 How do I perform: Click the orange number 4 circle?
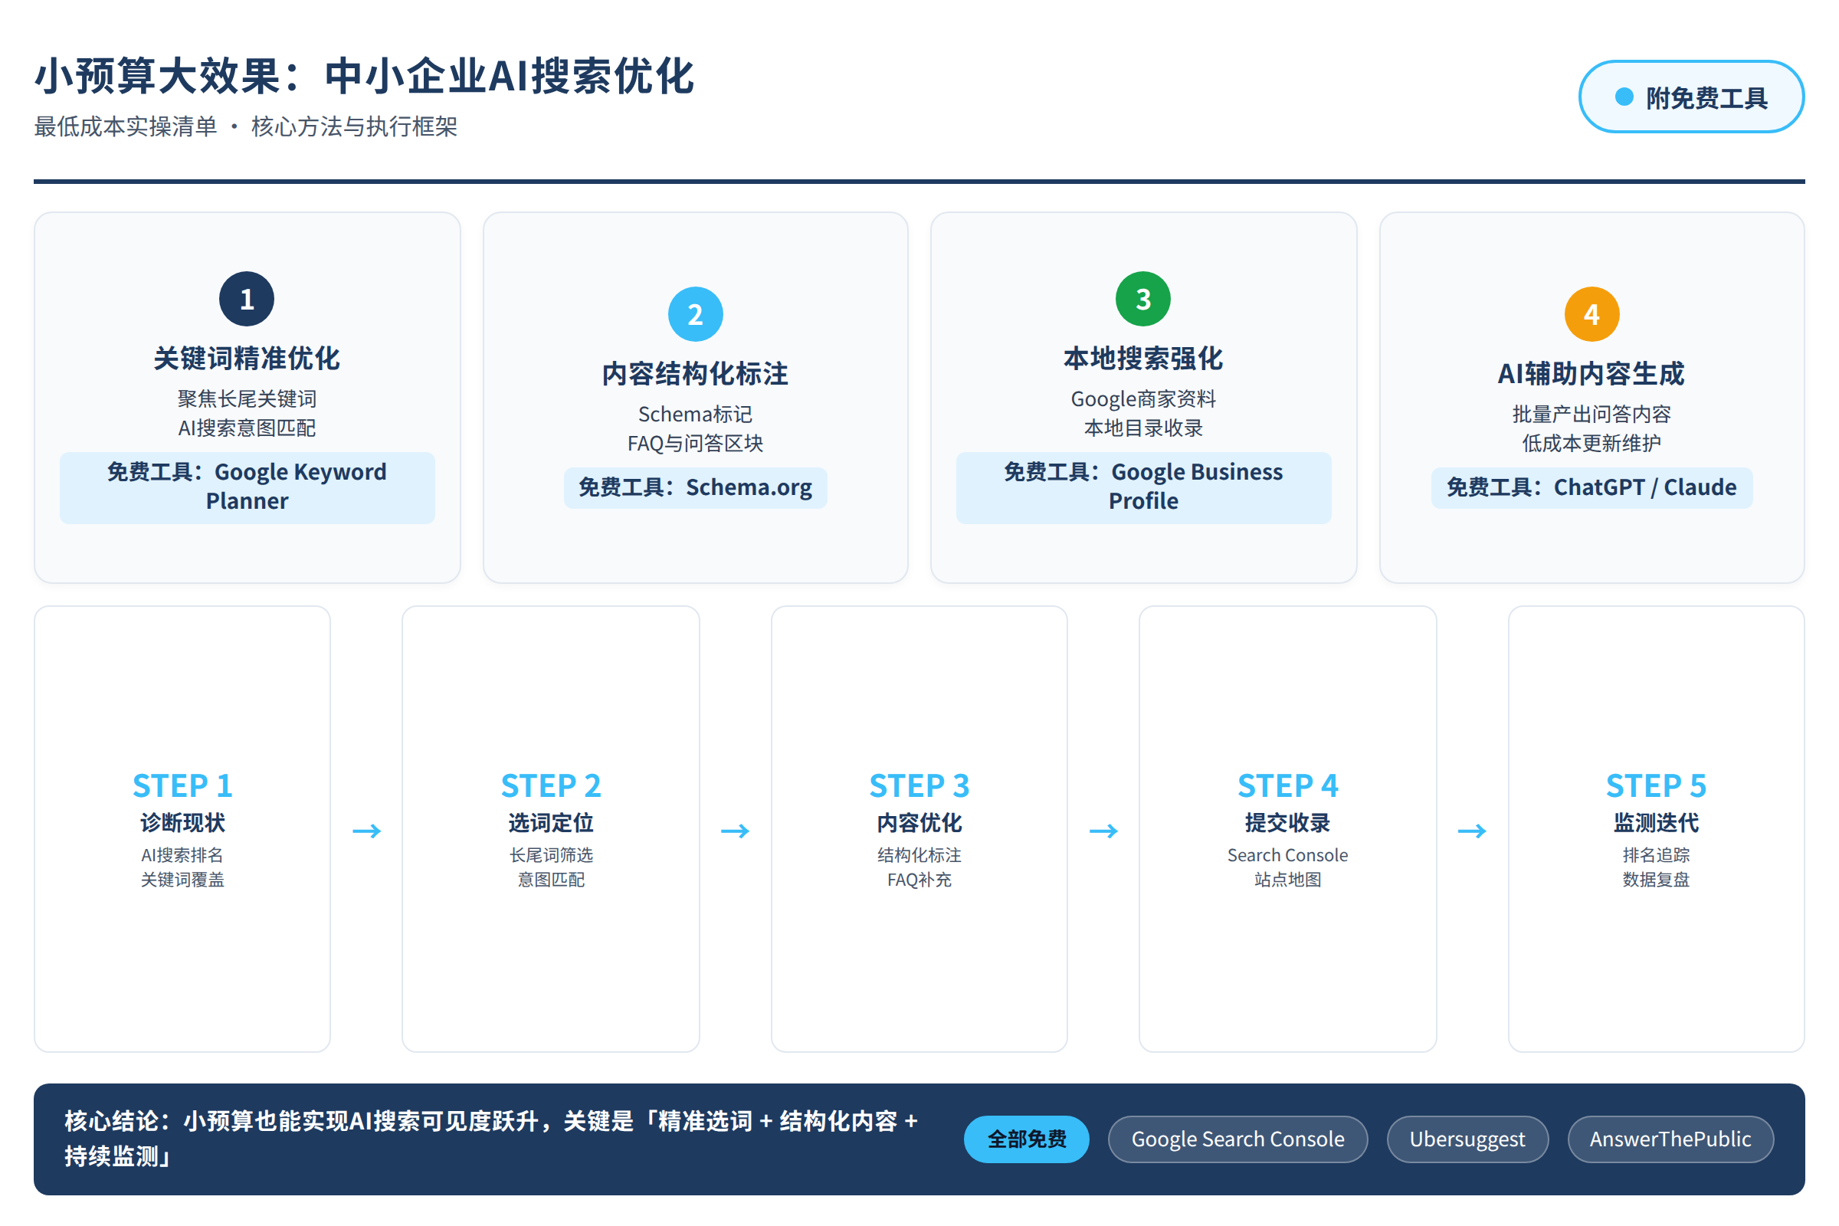[x=1592, y=314]
